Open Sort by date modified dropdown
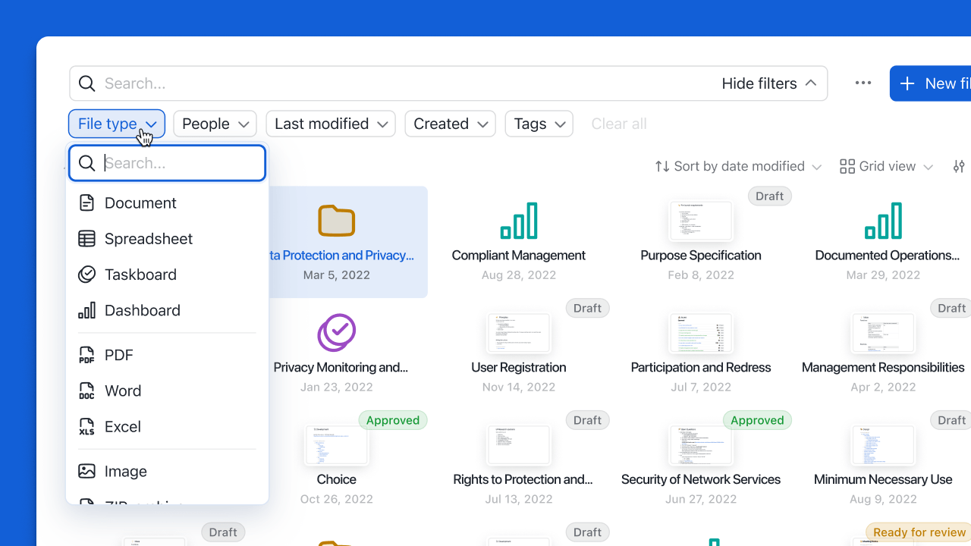 tap(738, 166)
